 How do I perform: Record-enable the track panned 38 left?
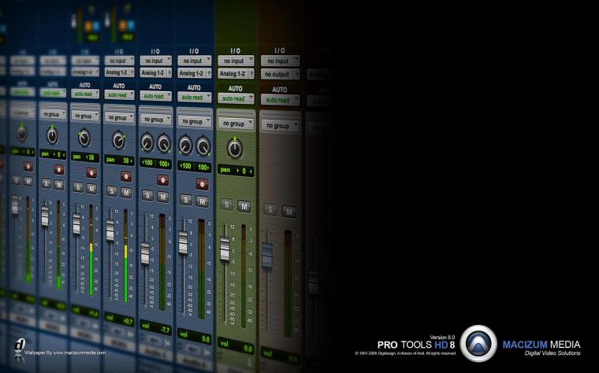pyautogui.click(x=91, y=173)
